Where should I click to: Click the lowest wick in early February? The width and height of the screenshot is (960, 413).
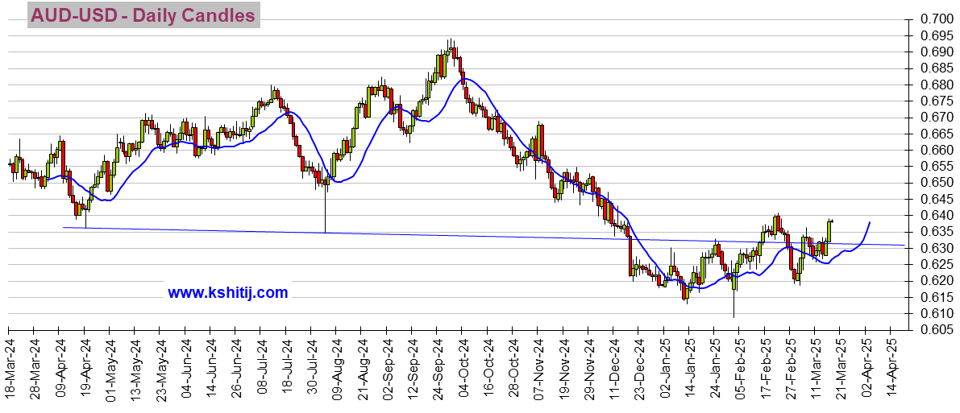pyautogui.click(x=734, y=304)
